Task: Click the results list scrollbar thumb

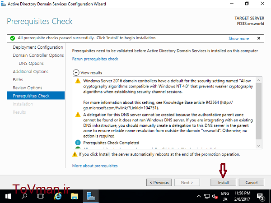Action: tap(258, 111)
